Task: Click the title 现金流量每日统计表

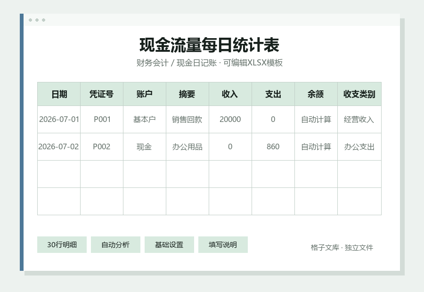Action: [209, 45]
